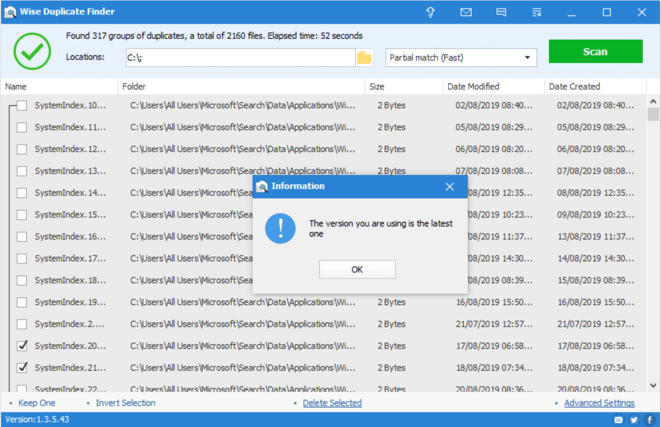Open the email contact icon in title bar
The image size is (661, 427).
466,12
